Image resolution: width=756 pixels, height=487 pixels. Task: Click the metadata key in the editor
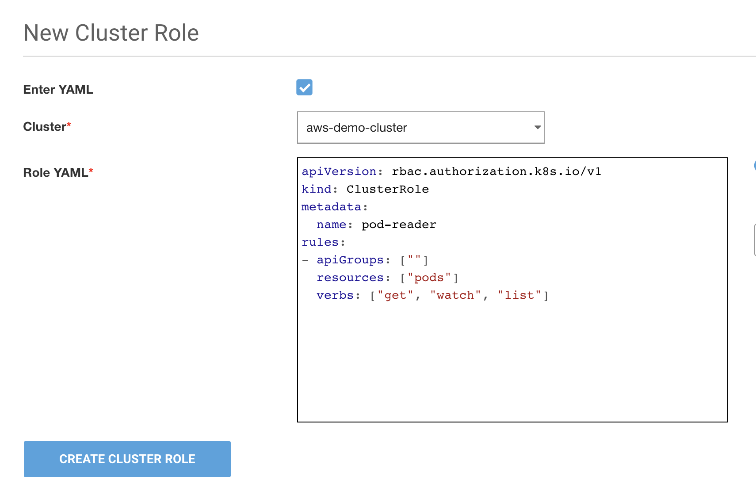pyautogui.click(x=331, y=207)
